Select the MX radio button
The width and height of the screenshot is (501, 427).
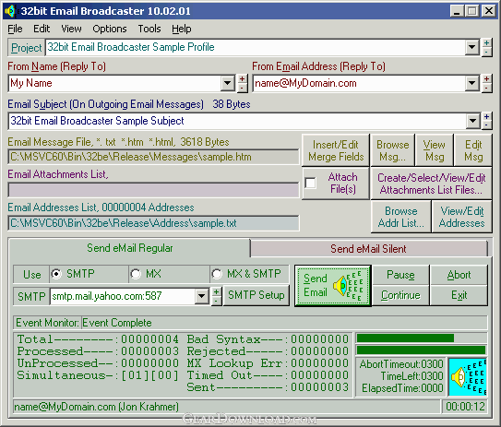pos(136,274)
